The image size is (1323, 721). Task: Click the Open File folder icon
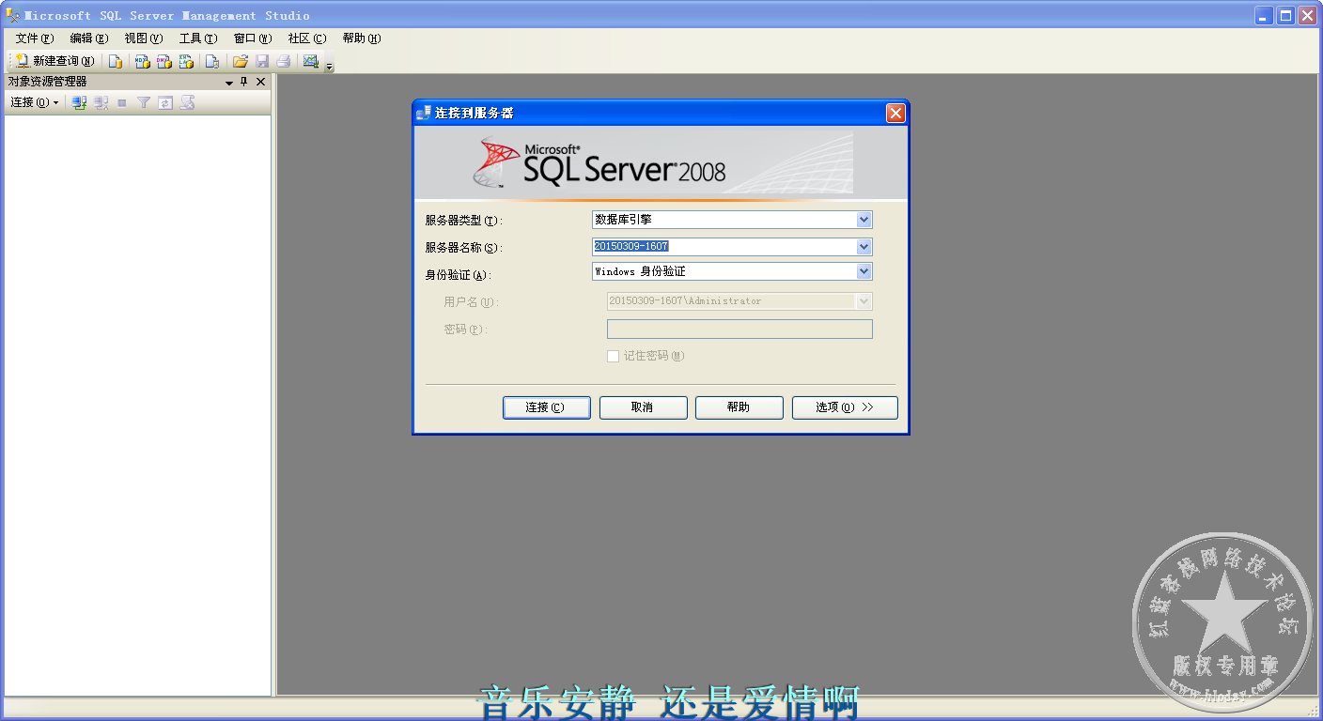coord(241,61)
